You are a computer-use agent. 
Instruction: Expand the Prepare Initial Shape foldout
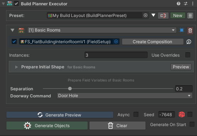click(x=16, y=67)
